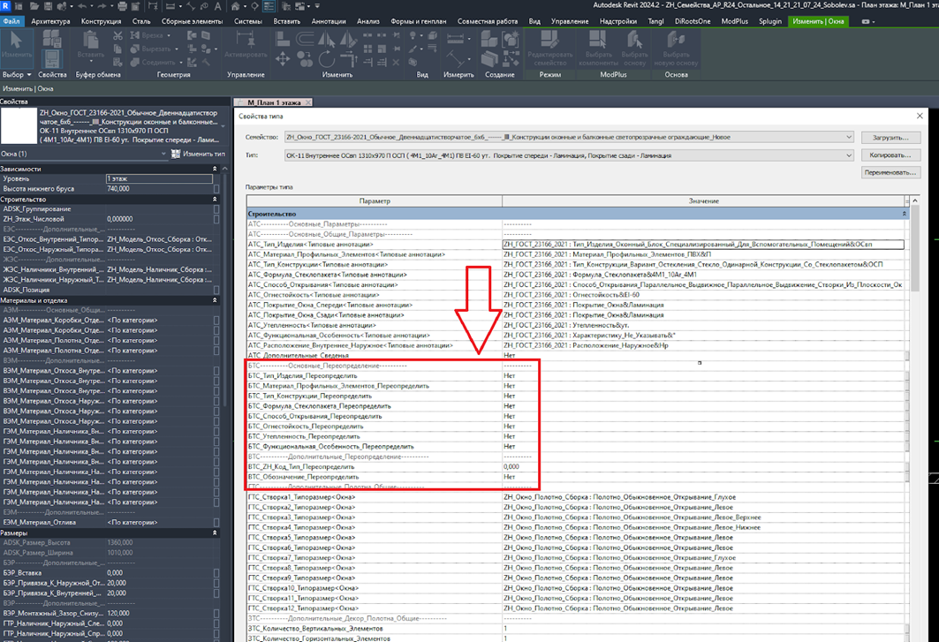Open Type Properties ribbon icon

pyautogui.click(x=52, y=40)
